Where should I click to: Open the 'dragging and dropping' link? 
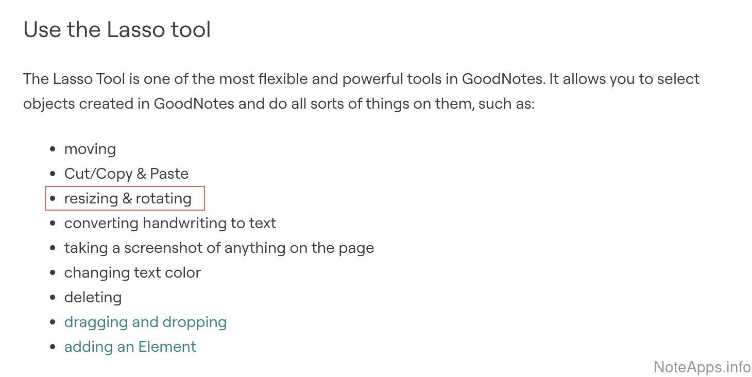pyautogui.click(x=145, y=322)
